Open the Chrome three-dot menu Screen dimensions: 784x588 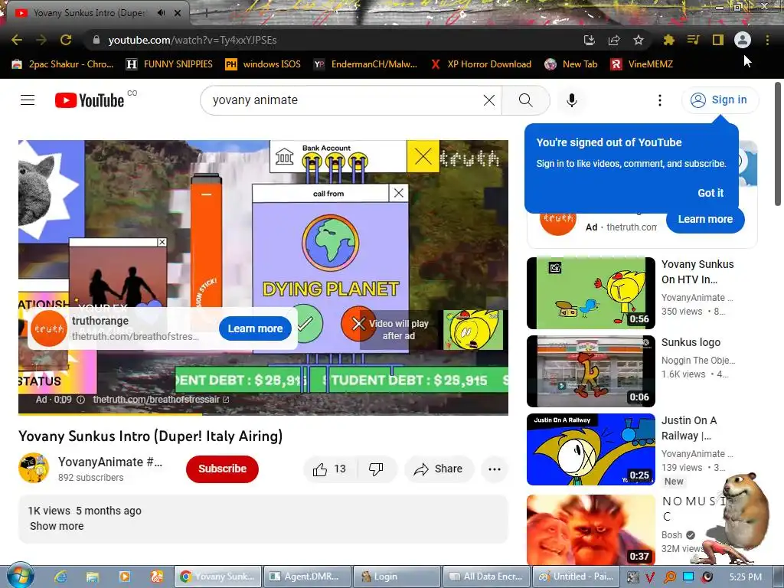coord(767,40)
